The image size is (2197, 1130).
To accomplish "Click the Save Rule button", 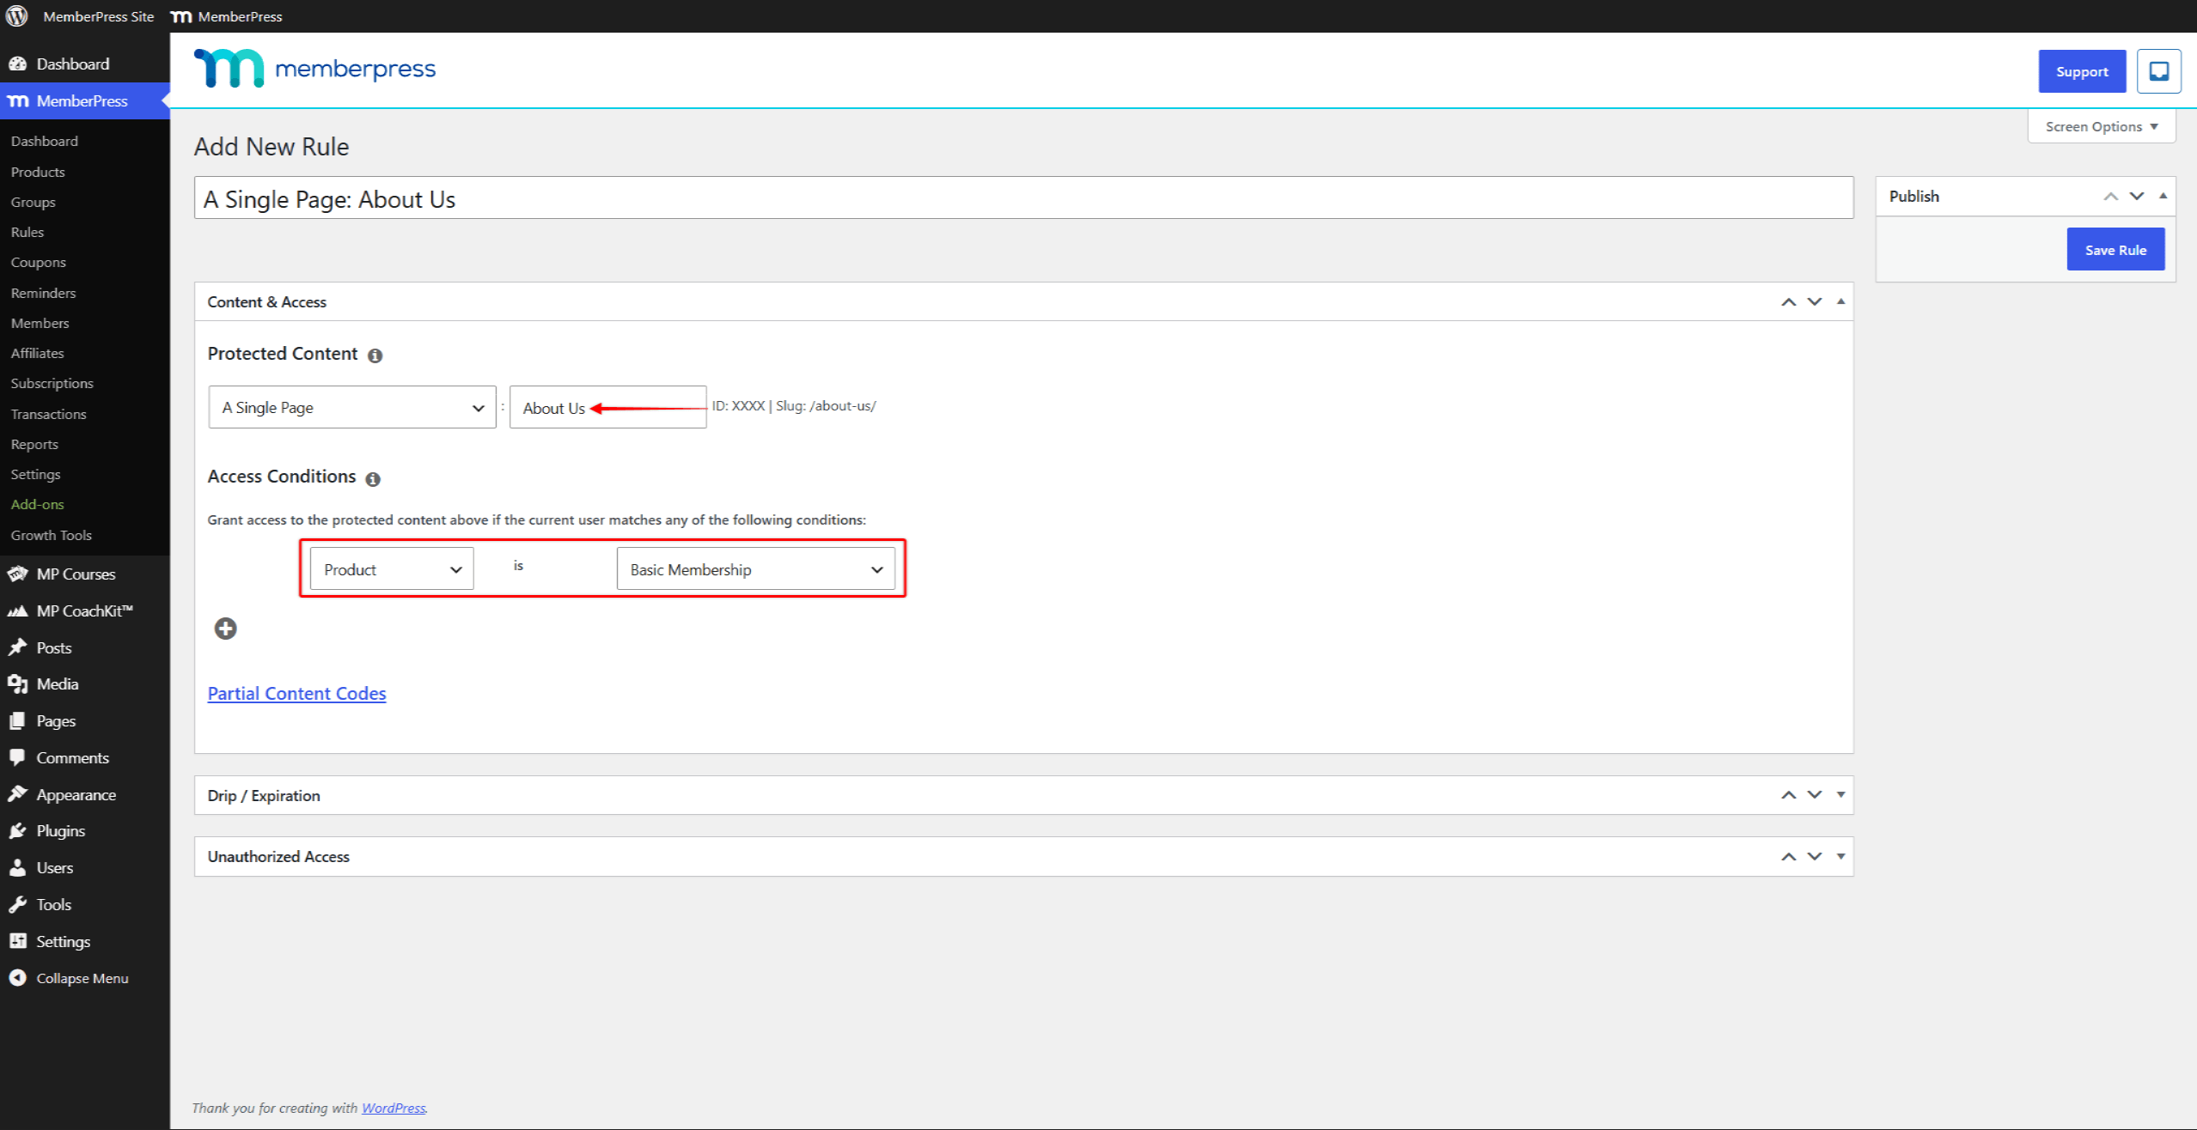I will (x=2115, y=250).
